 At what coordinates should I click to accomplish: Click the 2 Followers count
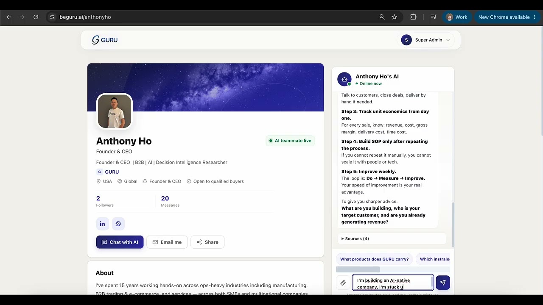[x=105, y=201]
